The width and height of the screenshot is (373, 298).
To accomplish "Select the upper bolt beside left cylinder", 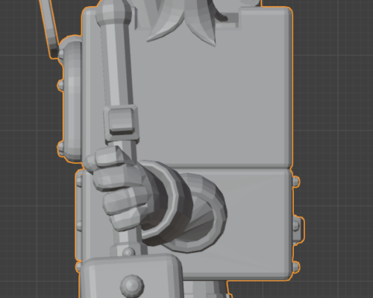I will click(60, 84).
